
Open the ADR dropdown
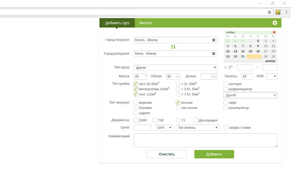coord(272,76)
